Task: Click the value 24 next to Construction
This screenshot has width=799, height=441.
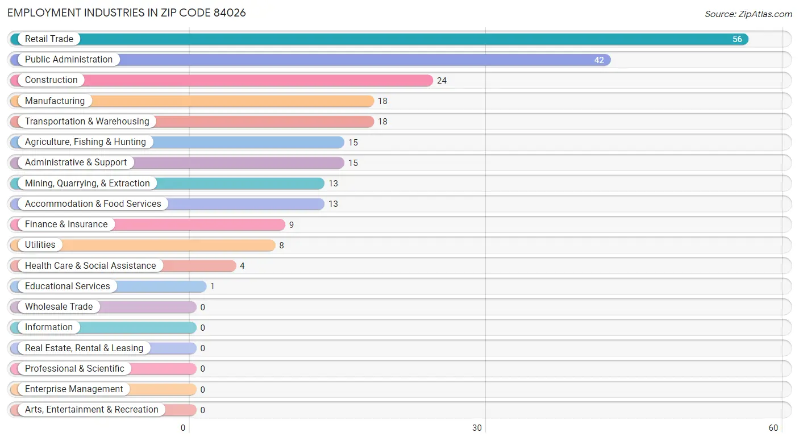Action: [442, 81]
